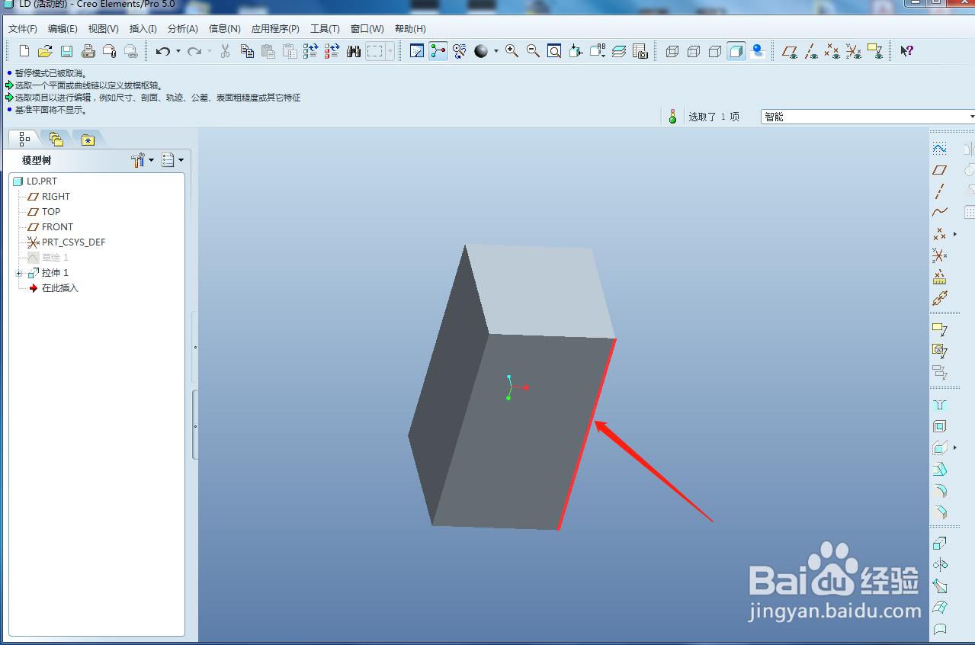
Task: Toggle Wireframe display mode
Action: click(x=672, y=51)
